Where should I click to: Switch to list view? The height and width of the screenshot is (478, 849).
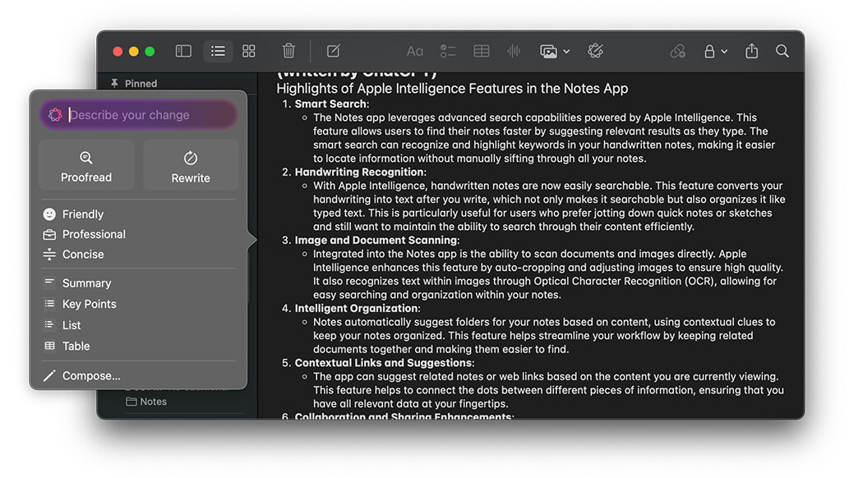coord(218,52)
